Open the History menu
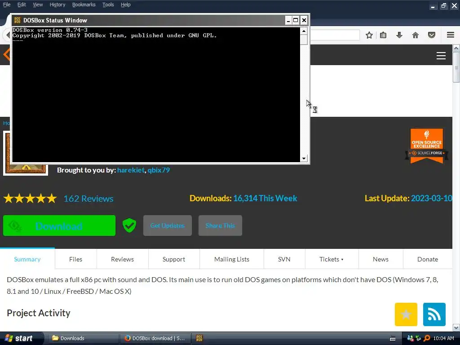Screen dimensions: 460x345 click(x=57, y=4)
